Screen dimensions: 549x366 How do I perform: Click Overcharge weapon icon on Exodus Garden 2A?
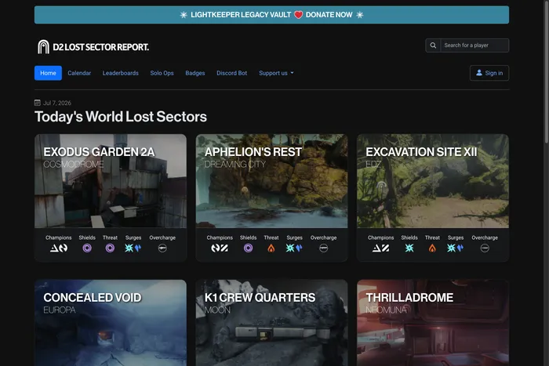162,248
